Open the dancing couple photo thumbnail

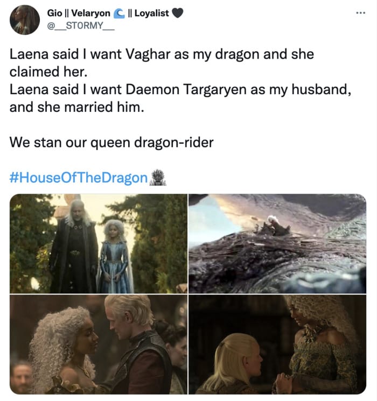click(99, 344)
